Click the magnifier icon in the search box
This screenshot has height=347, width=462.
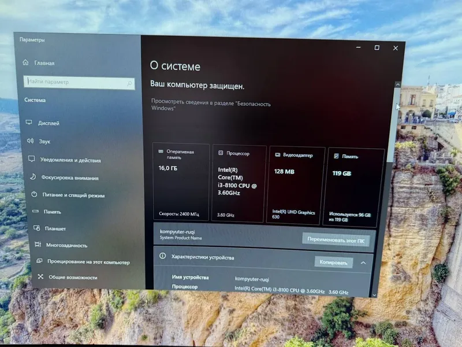[x=129, y=84]
